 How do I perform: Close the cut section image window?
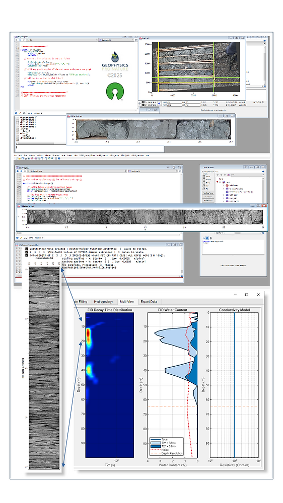click(233, 116)
